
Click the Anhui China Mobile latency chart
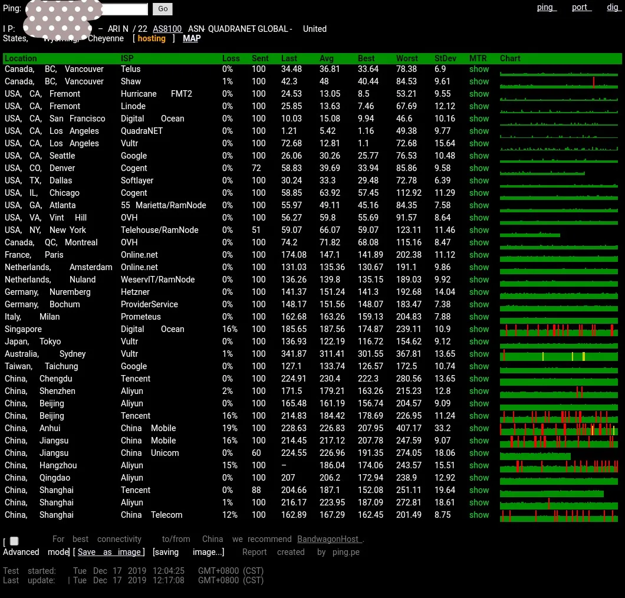(559, 429)
